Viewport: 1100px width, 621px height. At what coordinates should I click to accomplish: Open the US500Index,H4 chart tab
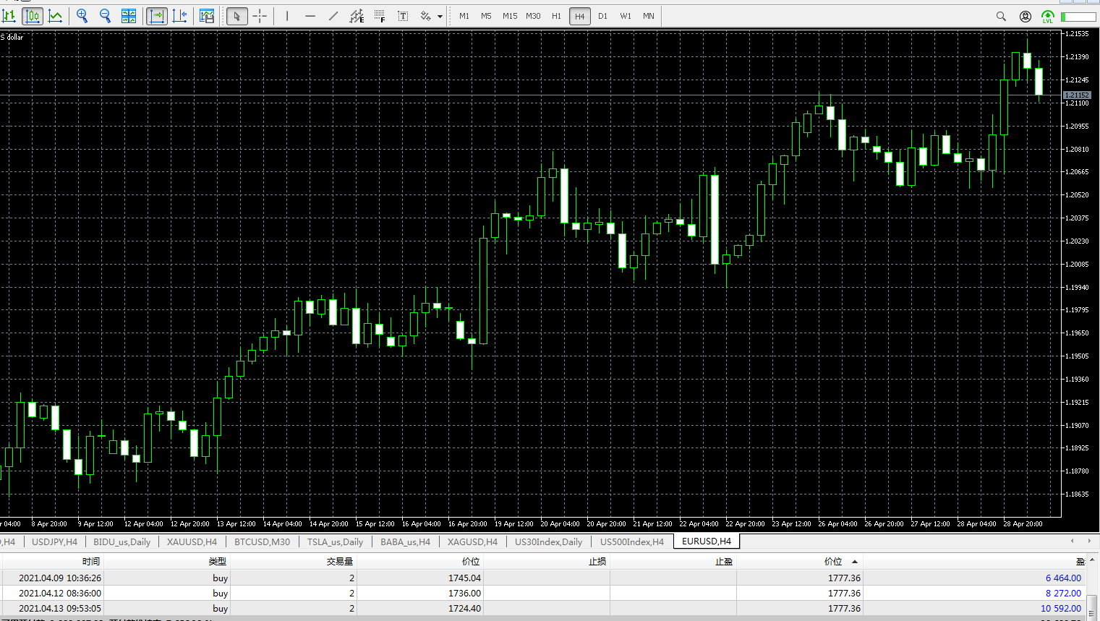[x=631, y=541]
